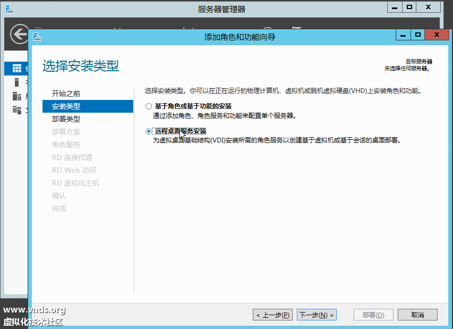The image size is (453, 329).
Task: Click Server Manager back arrow icon
Action: [x=19, y=34]
